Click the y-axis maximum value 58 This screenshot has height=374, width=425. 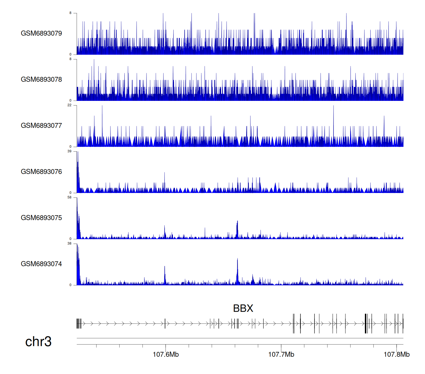pos(69,197)
